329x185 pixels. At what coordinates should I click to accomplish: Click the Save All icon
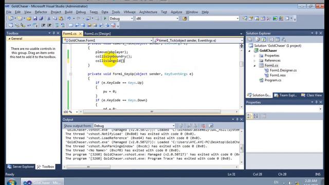pyautogui.click(x=41, y=18)
